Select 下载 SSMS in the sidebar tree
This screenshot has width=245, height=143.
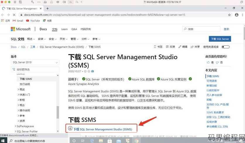[x=26, y=79]
